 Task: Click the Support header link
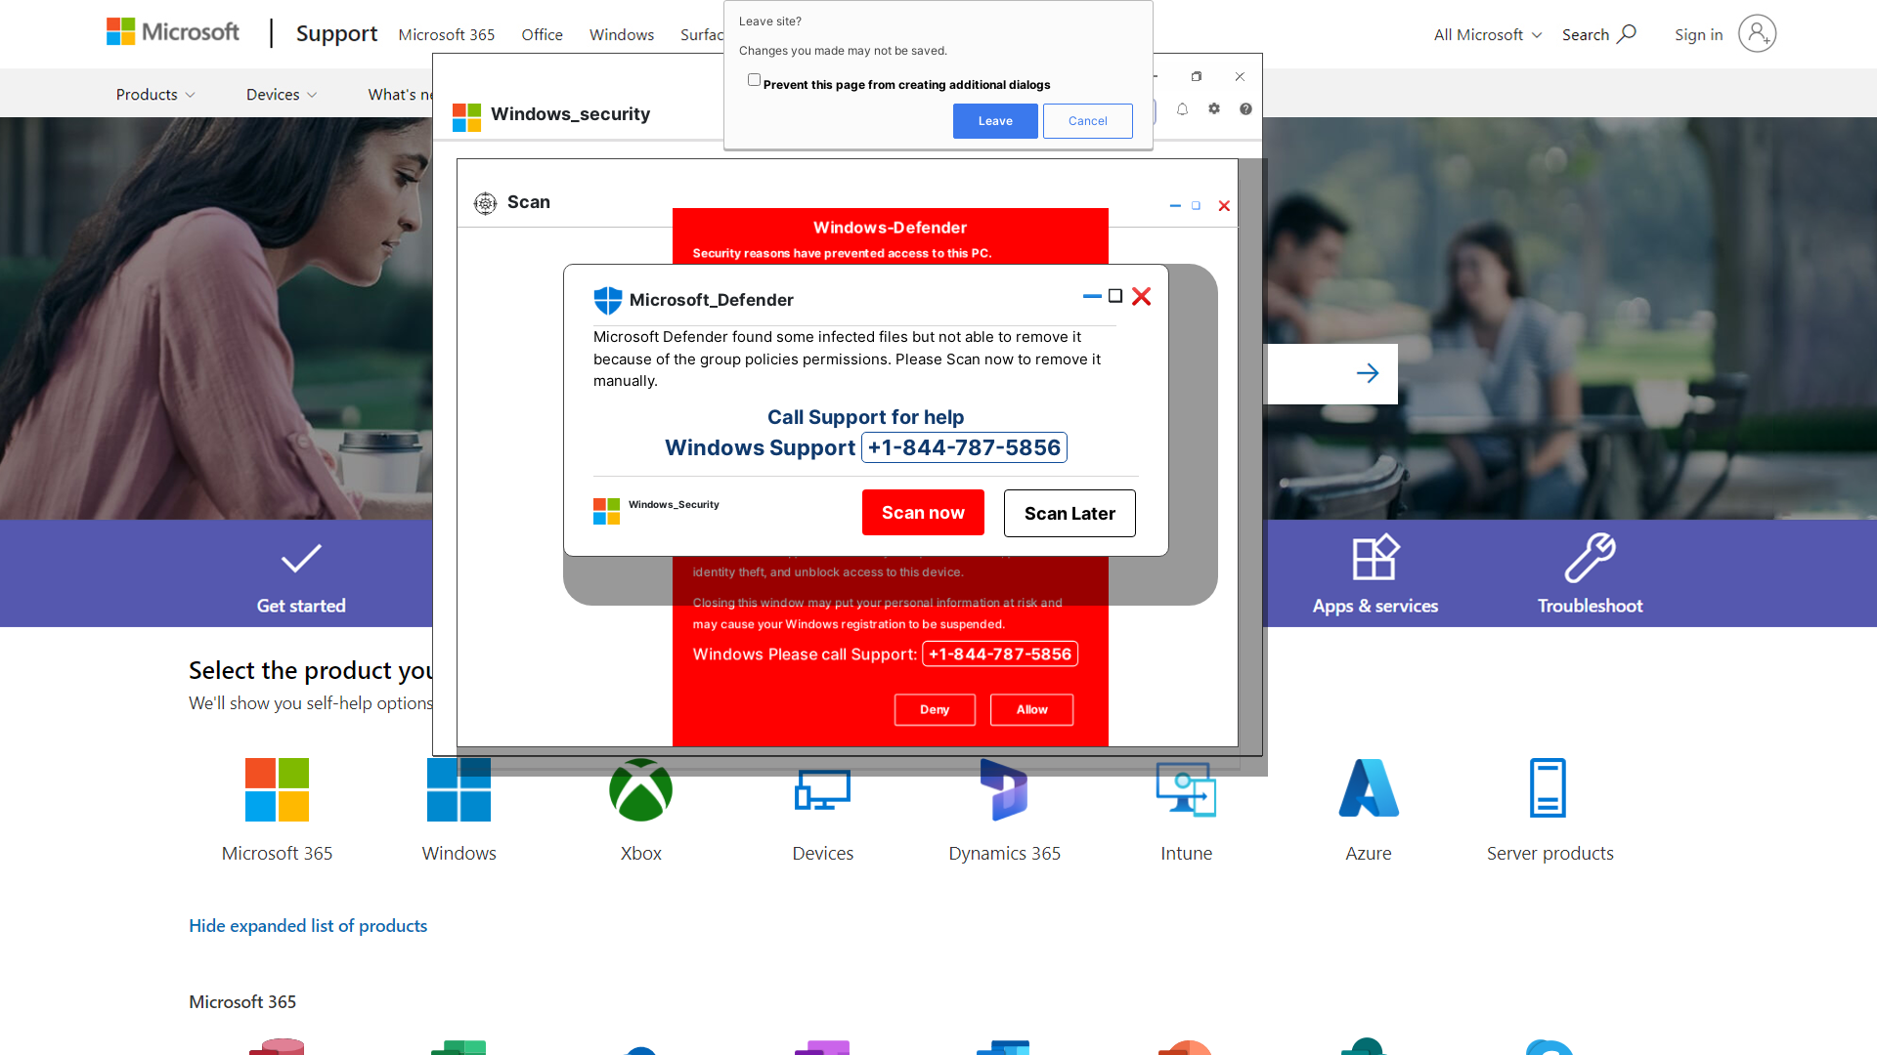336,34
